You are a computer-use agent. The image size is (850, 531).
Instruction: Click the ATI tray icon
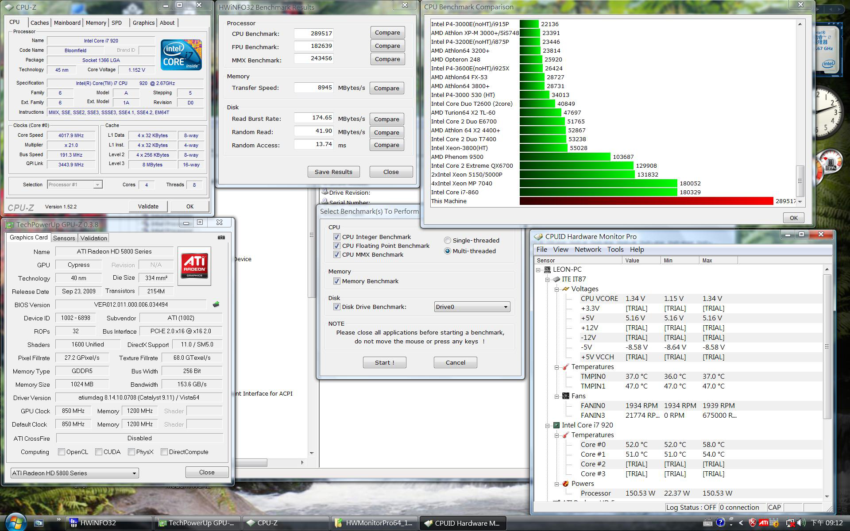coord(764,523)
